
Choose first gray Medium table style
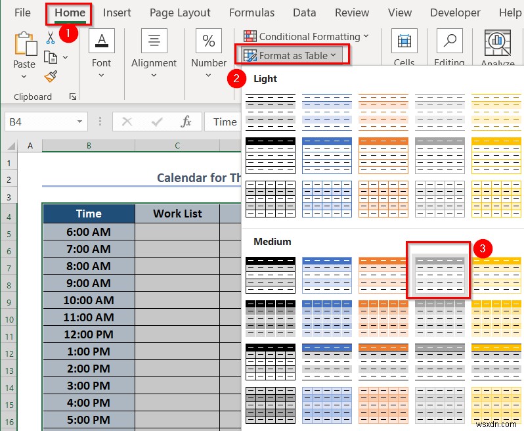(440, 275)
